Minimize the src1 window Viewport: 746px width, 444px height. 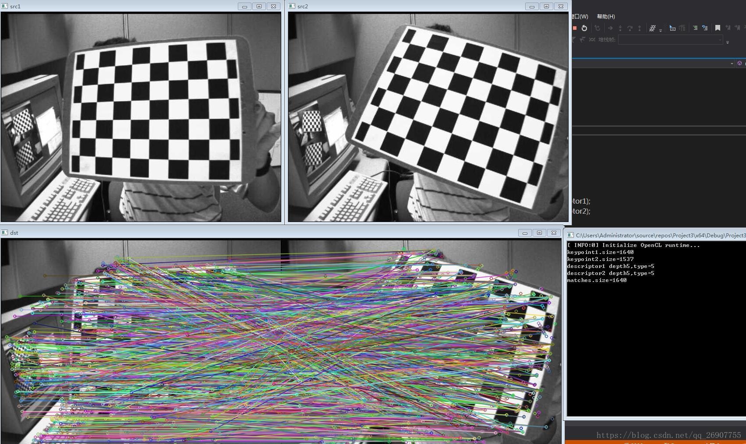(244, 7)
